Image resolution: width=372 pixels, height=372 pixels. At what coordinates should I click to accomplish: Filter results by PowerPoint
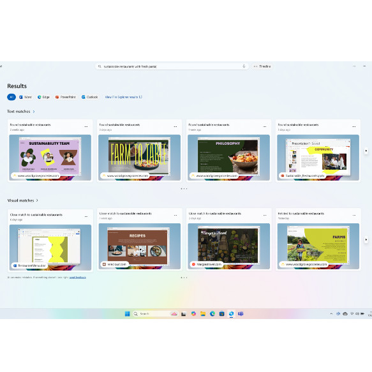pos(66,97)
